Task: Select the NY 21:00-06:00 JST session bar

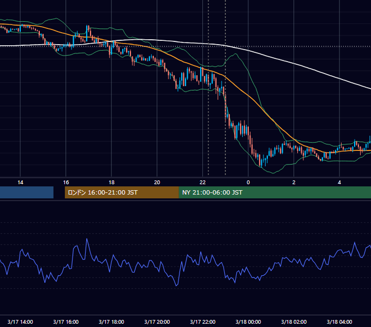Action: [274, 192]
